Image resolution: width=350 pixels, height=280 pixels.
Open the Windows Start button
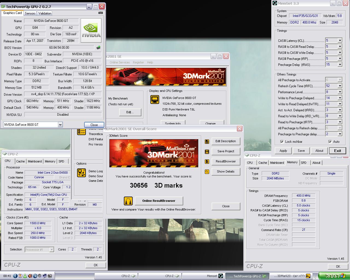334,276
